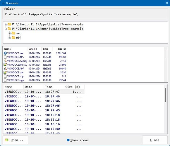The height and width of the screenshot is (146, 170).
Task: Click the VIEWDOCS002.clw file icon
Action: point(5,65)
